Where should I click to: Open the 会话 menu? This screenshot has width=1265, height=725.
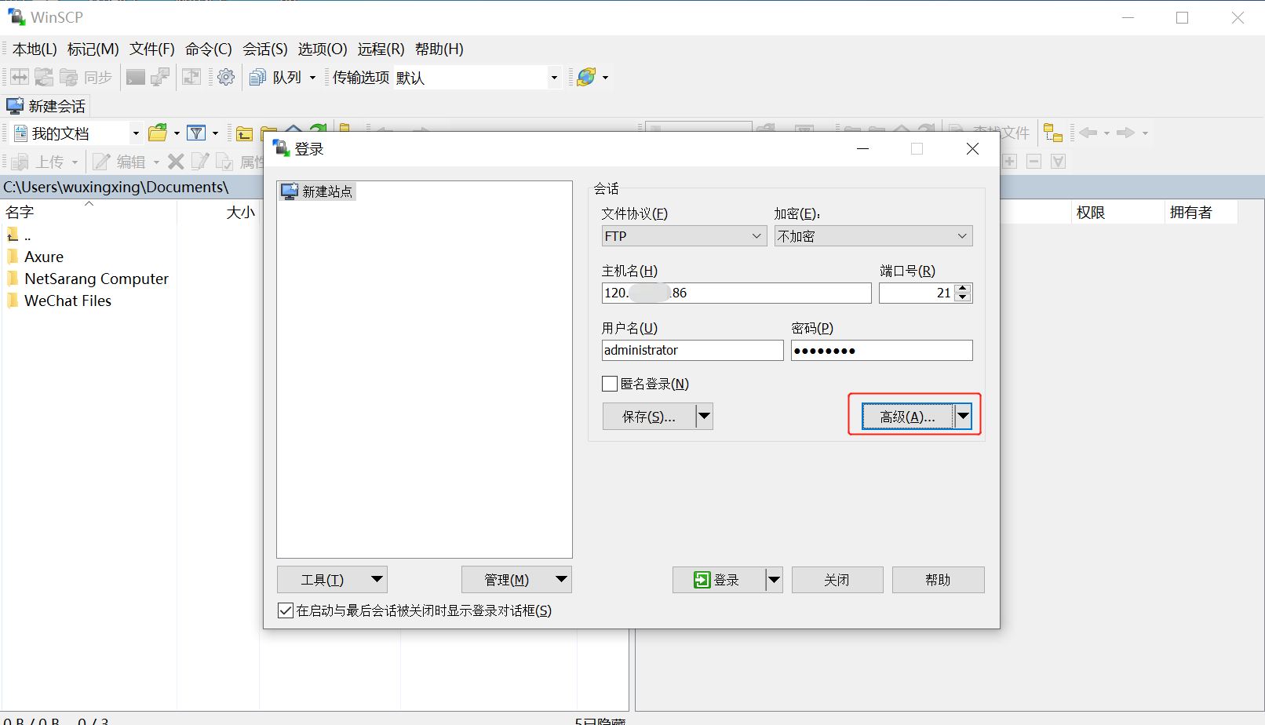point(264,49)
